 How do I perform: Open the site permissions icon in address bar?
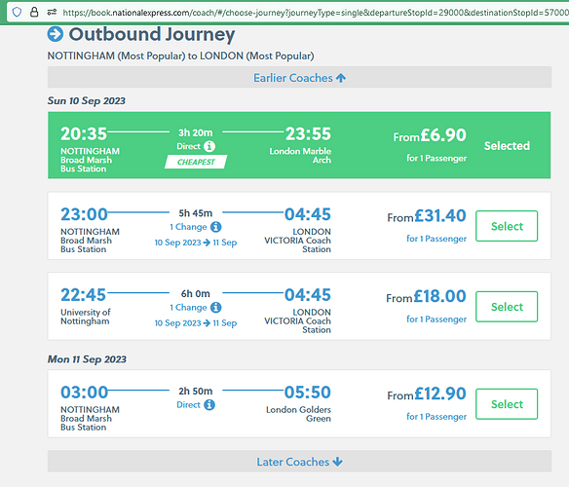pos(52,13)
